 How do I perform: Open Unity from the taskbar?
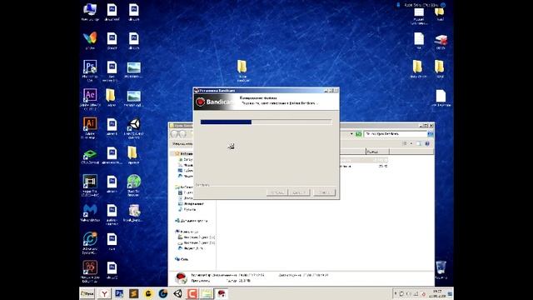coord(177,293)
